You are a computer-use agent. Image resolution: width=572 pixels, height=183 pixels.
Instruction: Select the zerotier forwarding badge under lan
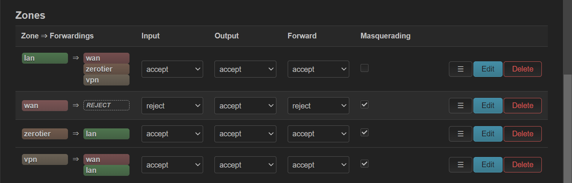pos(106,69)
